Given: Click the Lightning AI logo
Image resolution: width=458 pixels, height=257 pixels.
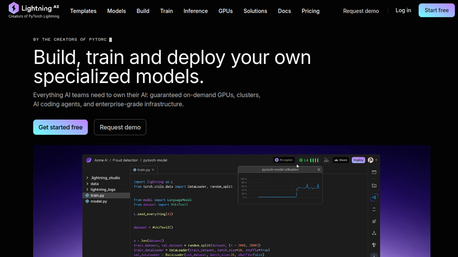Looking at the screenshot, I should (34, 10).
